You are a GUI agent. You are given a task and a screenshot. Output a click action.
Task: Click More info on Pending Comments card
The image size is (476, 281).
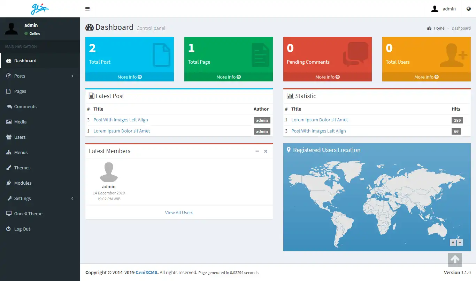pyautogui.click(x=328, y=77)
